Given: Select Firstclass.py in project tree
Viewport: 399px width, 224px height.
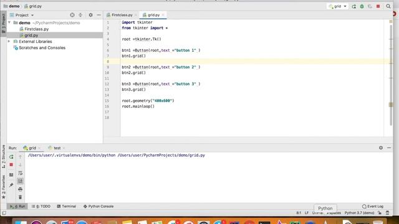Looking at the screenshot, I should click(x=36, y=29).
